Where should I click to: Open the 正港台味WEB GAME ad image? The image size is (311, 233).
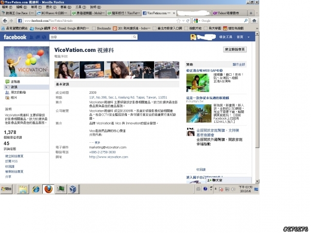tap(198, 83)
